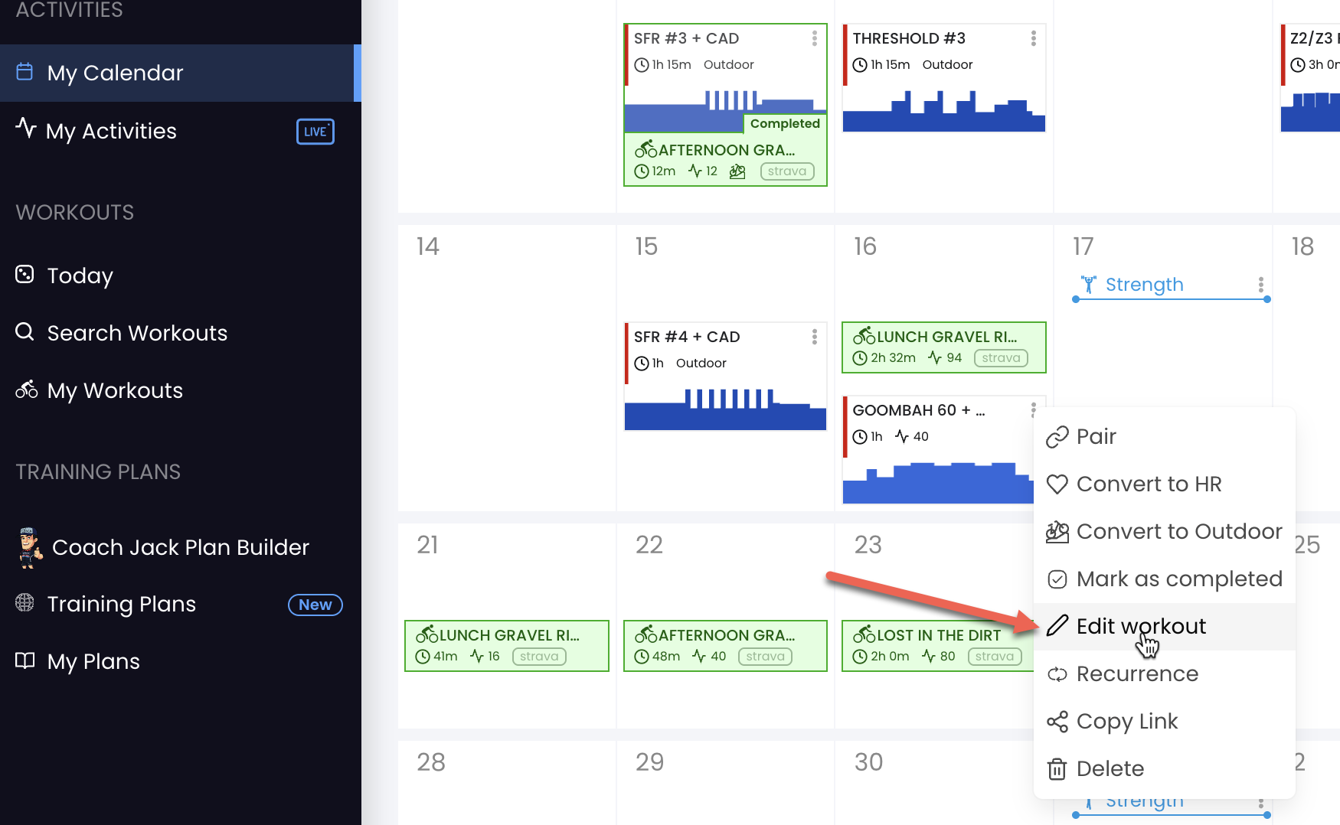Open LUNCH GRAVEL RI activity on day 16
The height and width of the screenshot is (825, 1340).
point(944,347)
